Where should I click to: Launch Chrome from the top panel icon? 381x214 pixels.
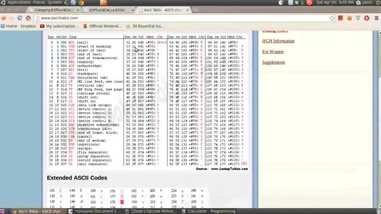[81, 2]
